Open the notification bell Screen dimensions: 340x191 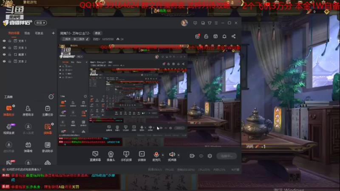224,36
